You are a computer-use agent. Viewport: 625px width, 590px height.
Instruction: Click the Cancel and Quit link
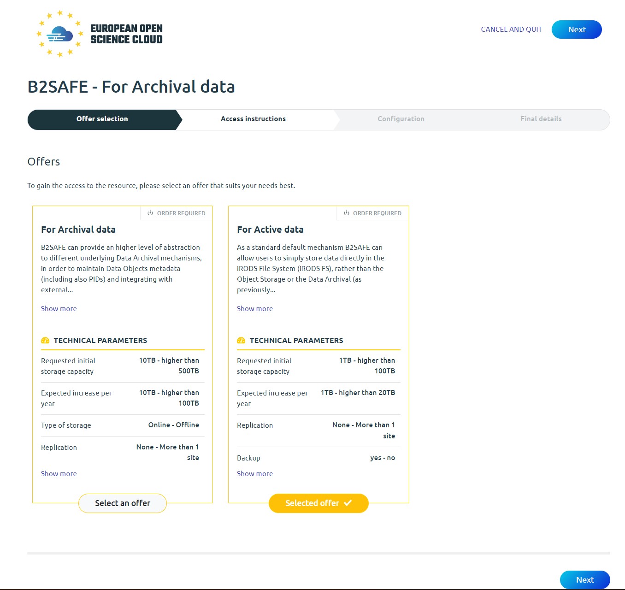pos(511,29)
